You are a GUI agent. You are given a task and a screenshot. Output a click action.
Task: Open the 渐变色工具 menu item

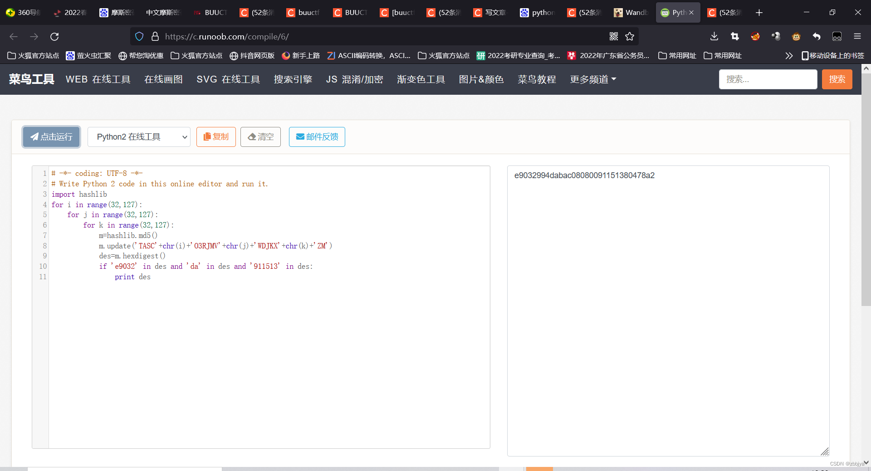point(421,79)
